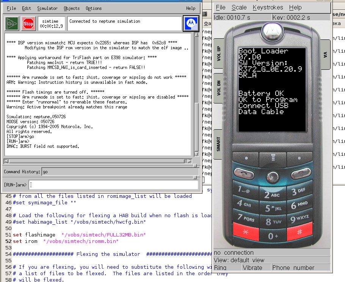Click the VOL UP side button on phone
Viewport: 345px width, 282px height.
[x=218, y=53]
